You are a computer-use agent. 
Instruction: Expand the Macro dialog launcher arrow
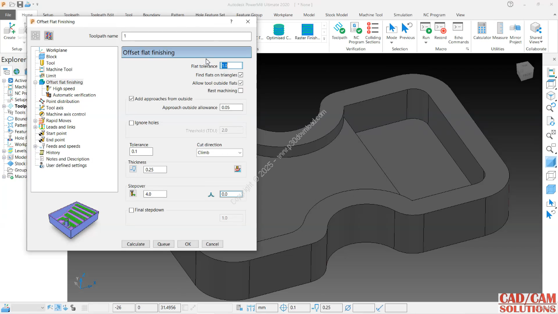(468, 49)
